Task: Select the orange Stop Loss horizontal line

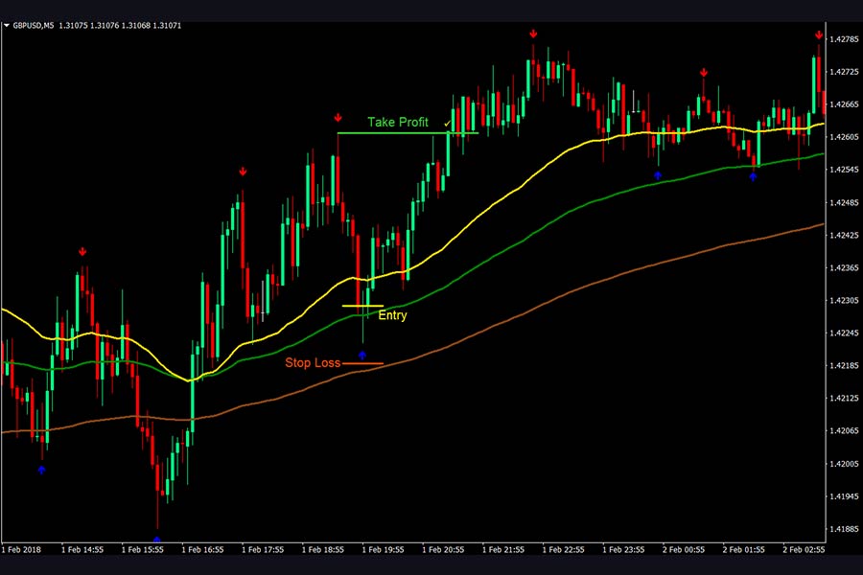Action: click(x=362, y=364)
